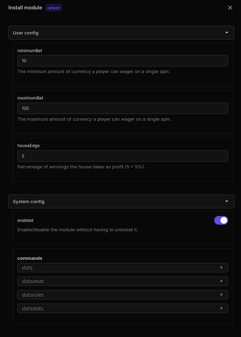The image size is (241, 337).
Task: Select the slotsstats command row
Action: pos(123,308)
